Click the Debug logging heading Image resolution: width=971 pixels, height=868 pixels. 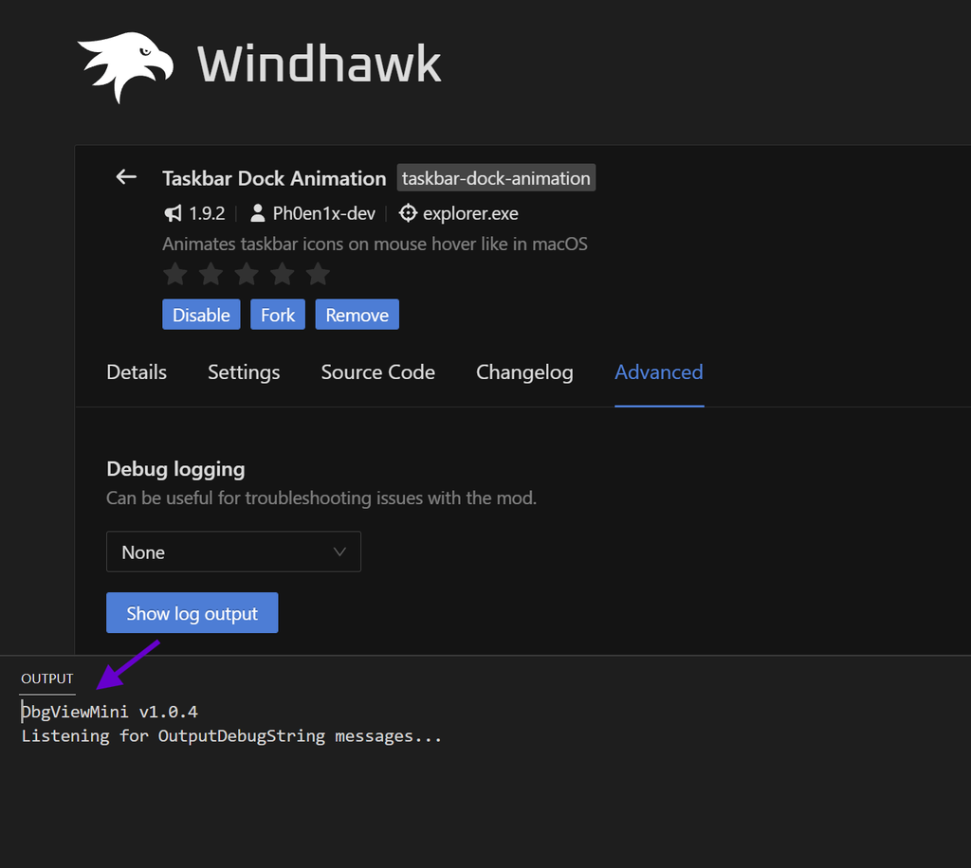(x=175, y=469)
